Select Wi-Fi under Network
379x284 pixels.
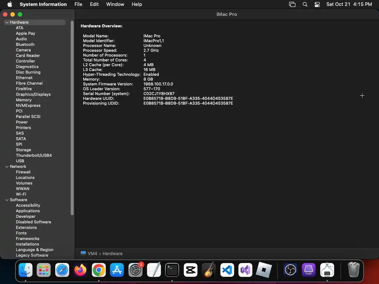[x=21, y=195]
